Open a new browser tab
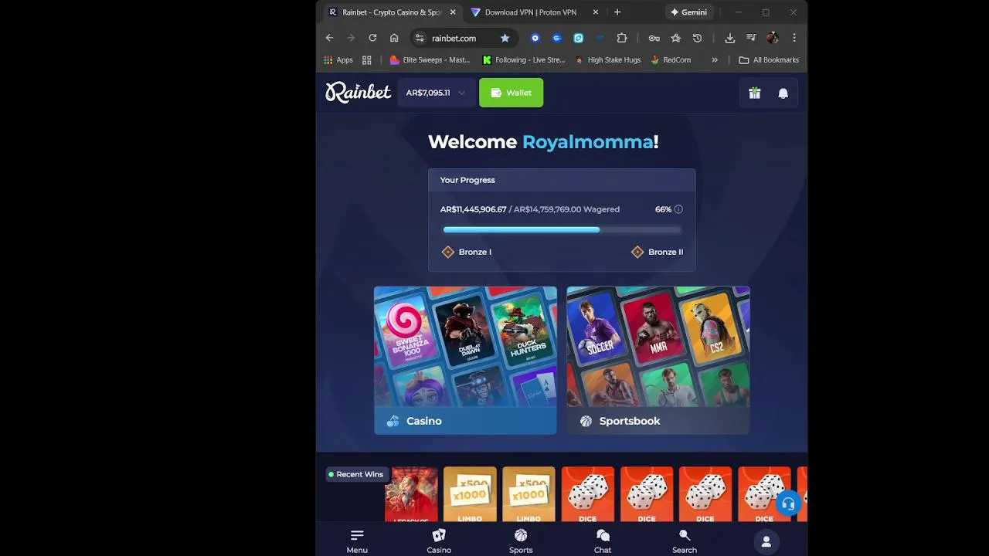The width and height of the screenshot is (989, 556). point(617,12)
